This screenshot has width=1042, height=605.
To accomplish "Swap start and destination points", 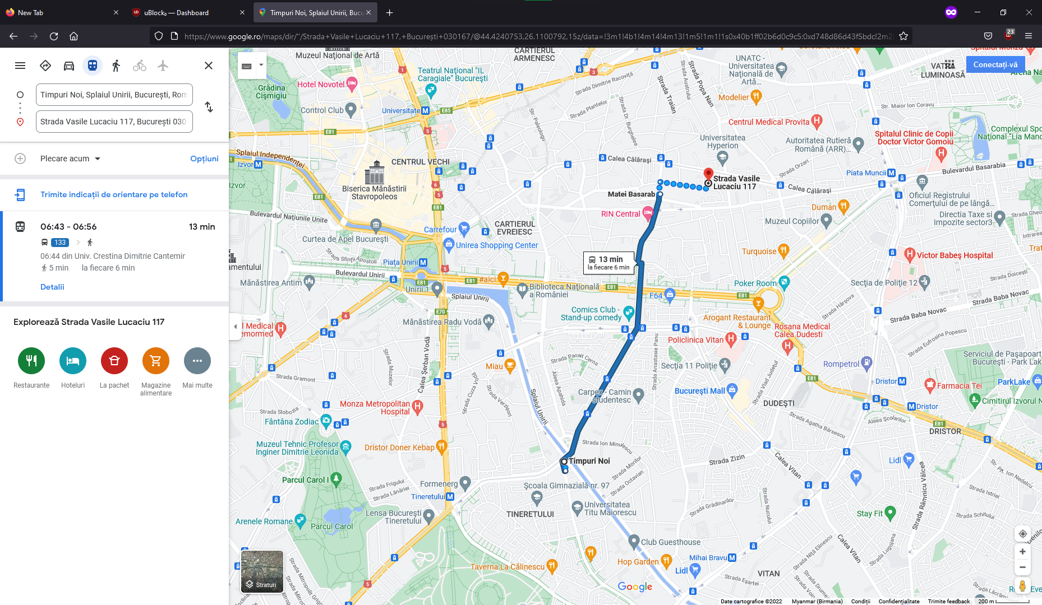I will 209,107.
